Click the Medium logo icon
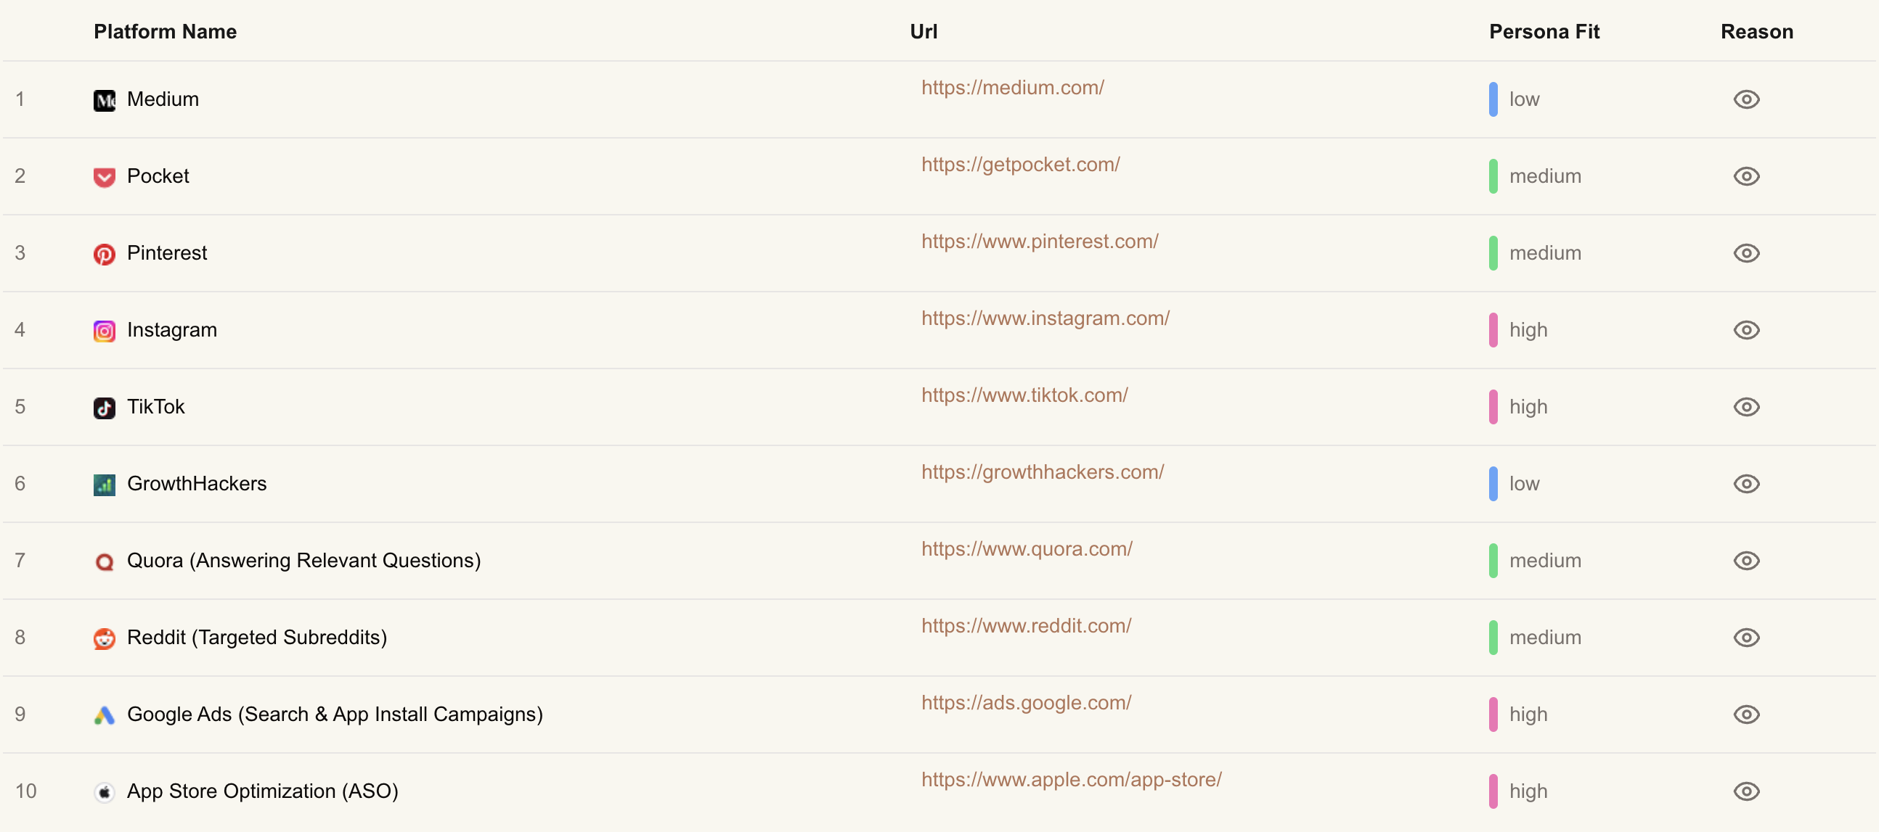The height and width of the screenshot is (832, 1879). [x=105, y=100]
